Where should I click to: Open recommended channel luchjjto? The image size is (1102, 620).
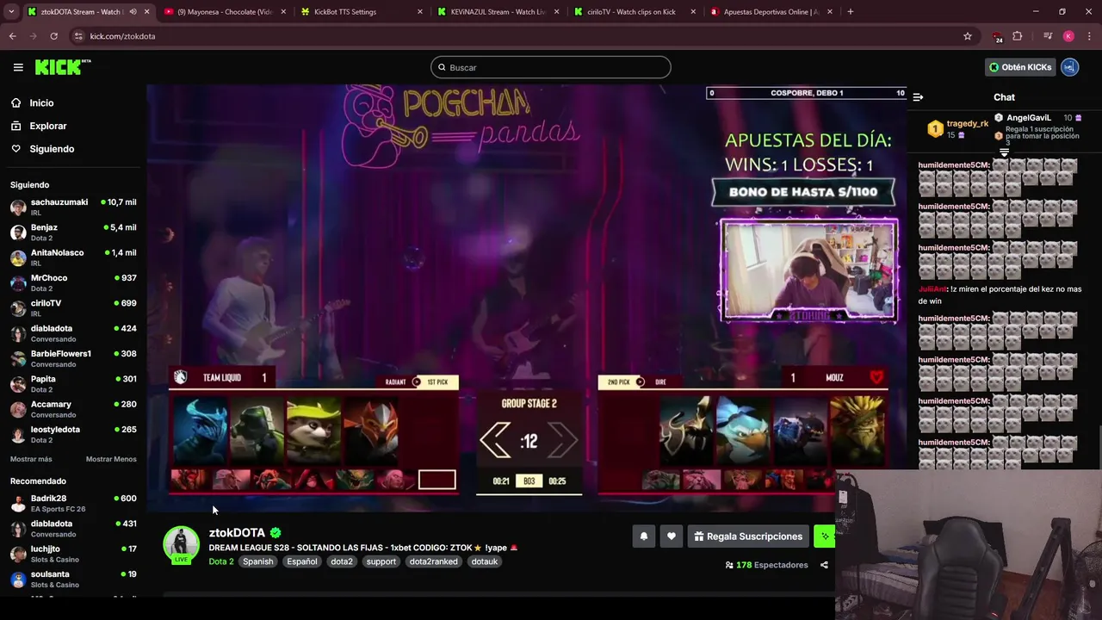click(x=73, y=554)
